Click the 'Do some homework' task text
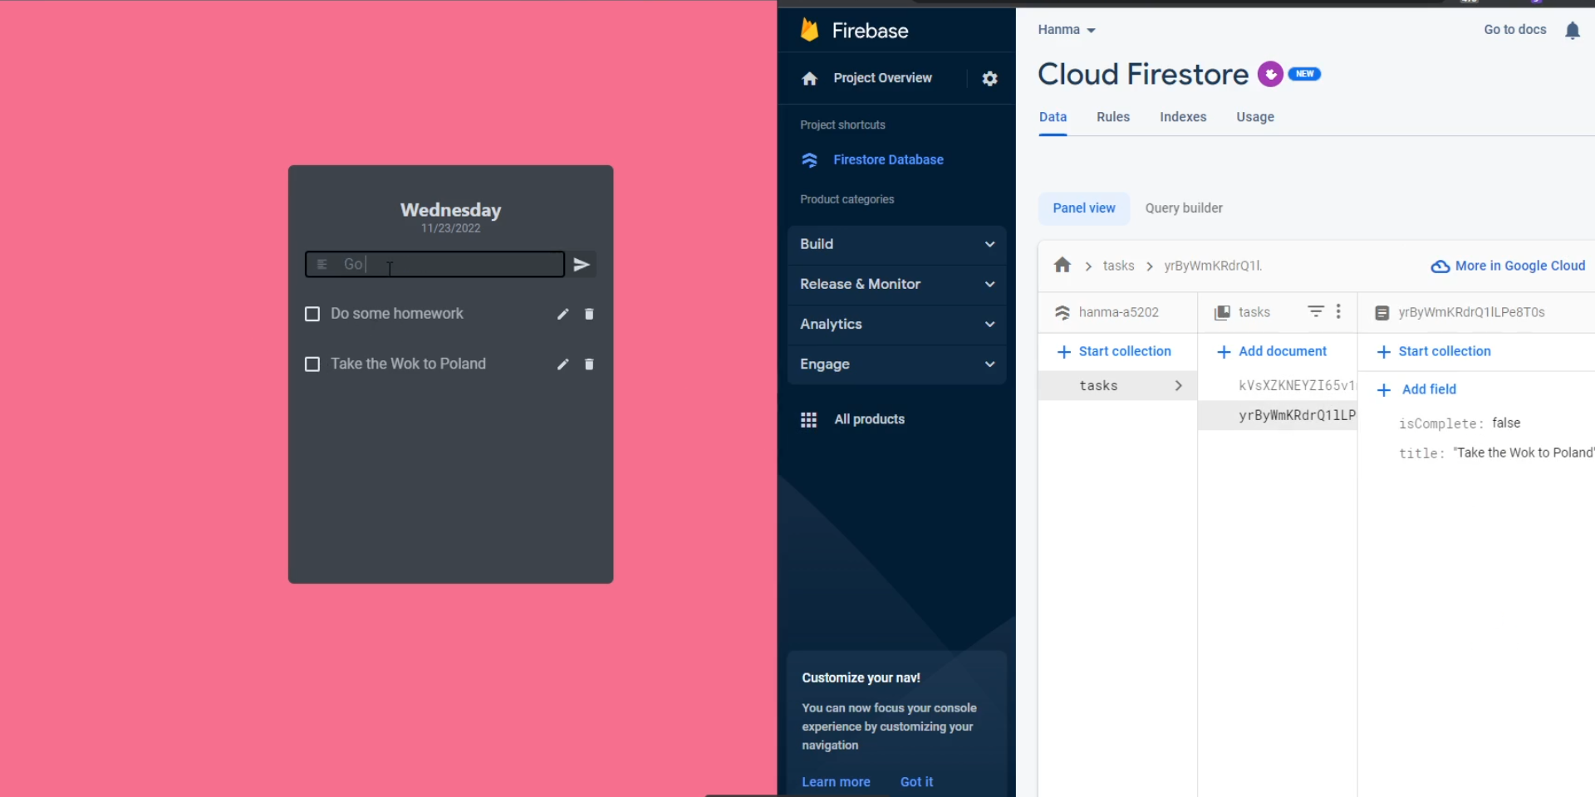Image resolution: width=1595 pixels, height=797 pixels. (x=397, y=314)
